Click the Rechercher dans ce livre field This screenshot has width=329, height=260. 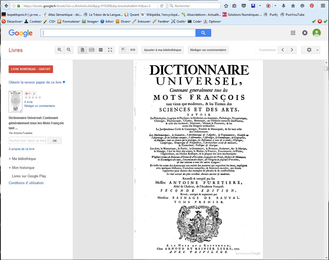tap(28, 141)
